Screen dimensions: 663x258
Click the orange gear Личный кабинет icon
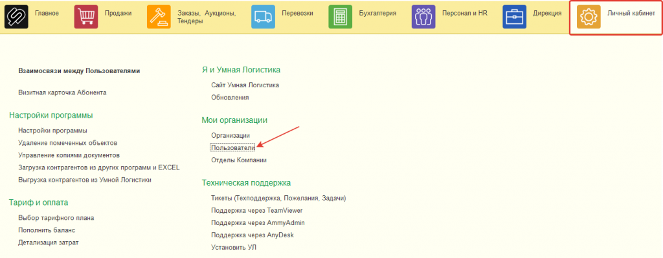pos(589,17)
